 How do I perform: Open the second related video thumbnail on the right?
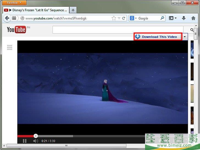[x=192, y=71]
